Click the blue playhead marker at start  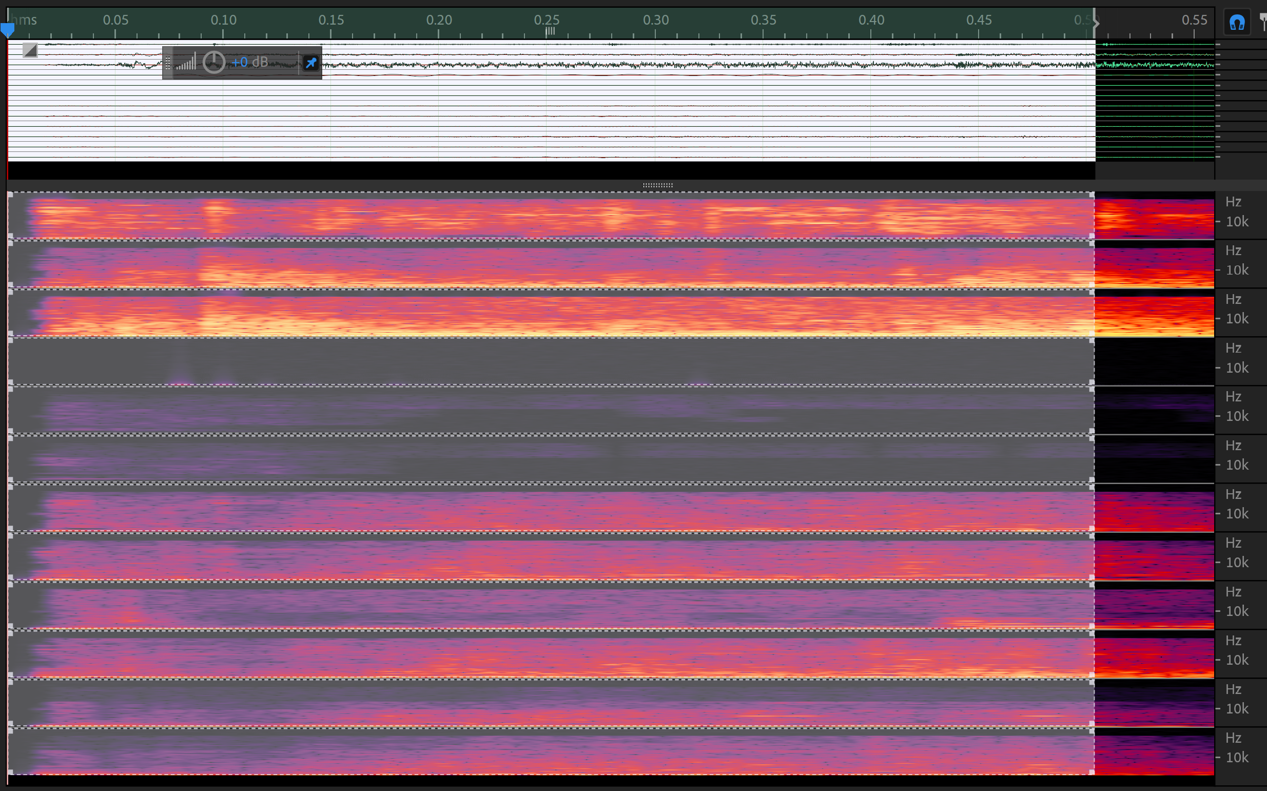pyautogui.click(x=7, y=29)
